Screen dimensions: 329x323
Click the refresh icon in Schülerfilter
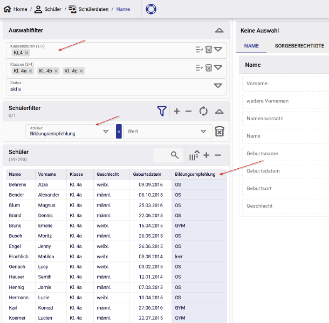pyautogui.click(x=203, y=111)
